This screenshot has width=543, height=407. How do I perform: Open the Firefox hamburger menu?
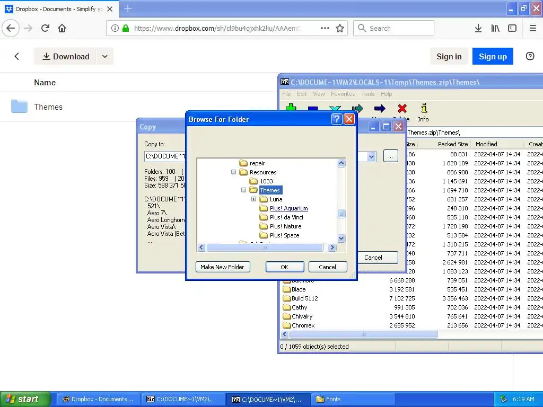click(x=533, y=28)
